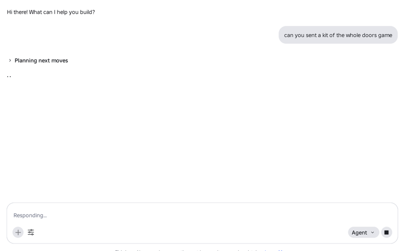Screen dimensions: 401x251
Task: Click the user message about doors game
Action: pos(338,35)
